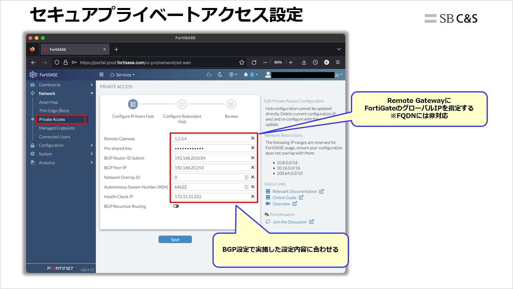Click the Configure Redundant Hub step icon
The width and height of the screenshot is (513, 289).
(182, 104)
